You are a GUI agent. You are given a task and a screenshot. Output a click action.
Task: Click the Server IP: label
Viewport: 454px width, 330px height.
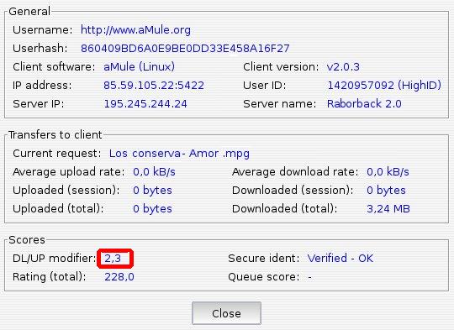39,104
